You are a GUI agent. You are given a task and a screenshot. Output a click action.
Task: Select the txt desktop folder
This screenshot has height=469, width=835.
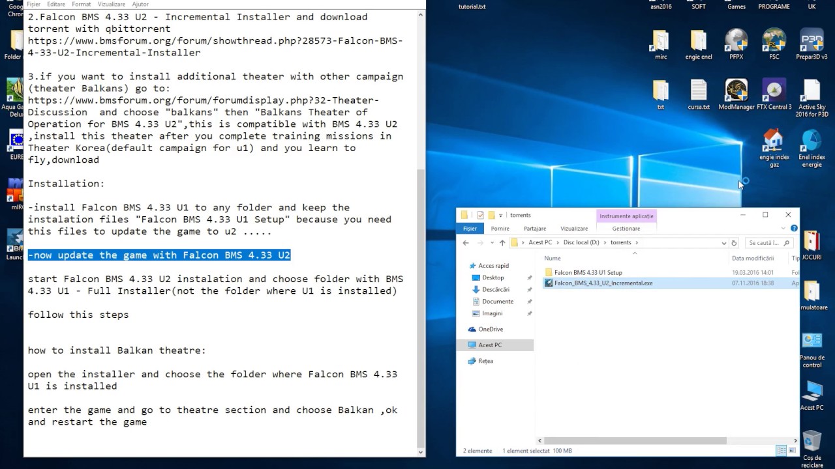click(x=661, y=95)
